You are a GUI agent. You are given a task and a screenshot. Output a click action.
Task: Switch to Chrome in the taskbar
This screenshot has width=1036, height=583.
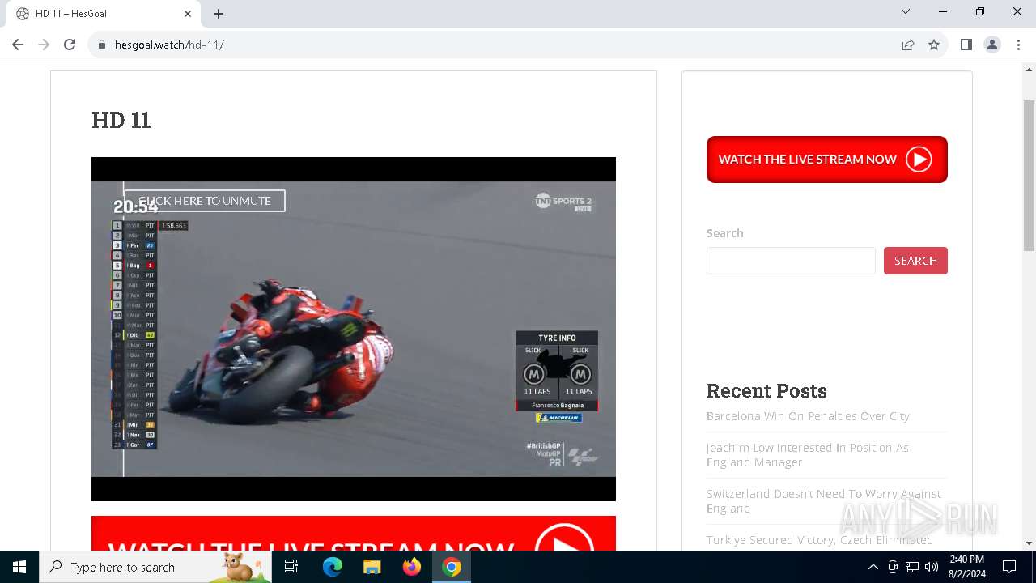tap(452, 567)
